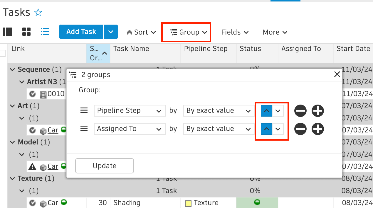Click the yellow Texture color swatch
Viewport: 373px width, 208px height.
[x=188, y=202]
